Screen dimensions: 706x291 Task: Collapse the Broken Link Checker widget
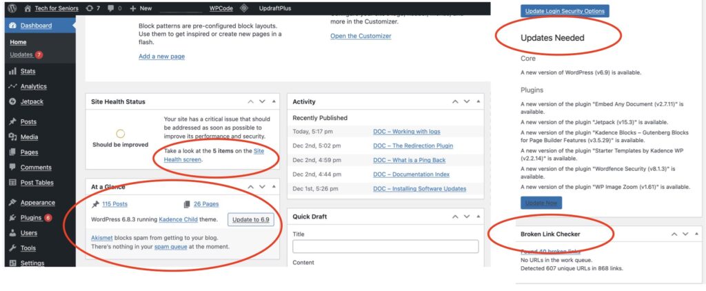696,234
